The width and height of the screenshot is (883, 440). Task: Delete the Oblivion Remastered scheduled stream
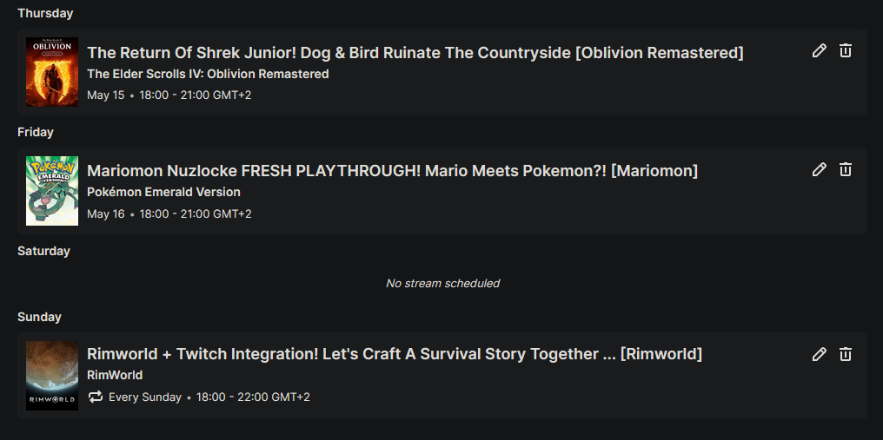click(846, 51)
